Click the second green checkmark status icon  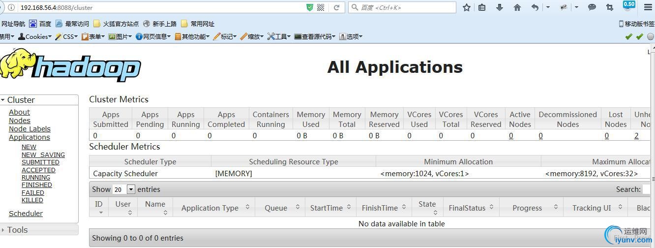coord(639,36)
